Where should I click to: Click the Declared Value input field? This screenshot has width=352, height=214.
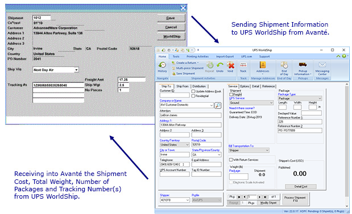(x=311, y=114)
